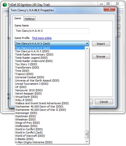Click the dropdown list scrollbar thumb
Image resolution: width=126 pixels, height=146 pixels.
(87, 134)
